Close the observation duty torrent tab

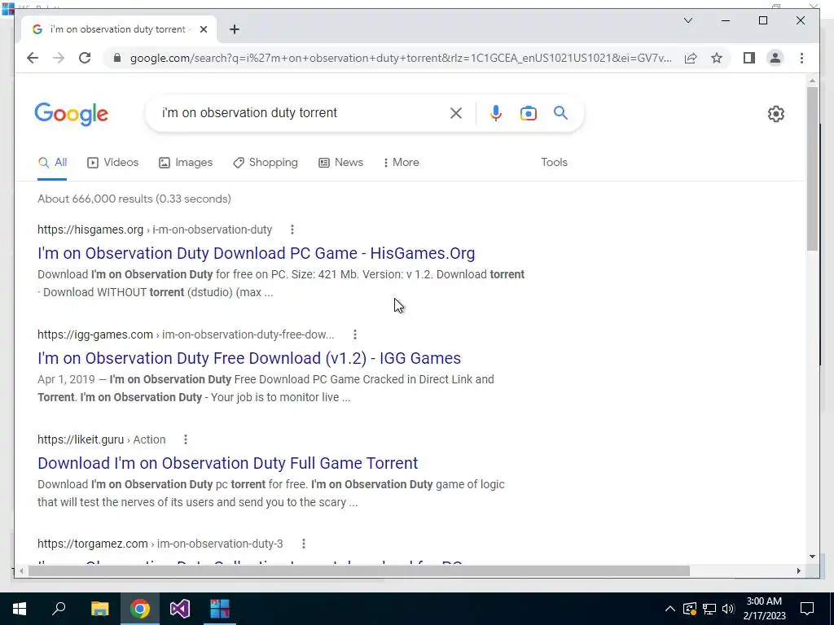pyautogui.click(x=203, y=29)
